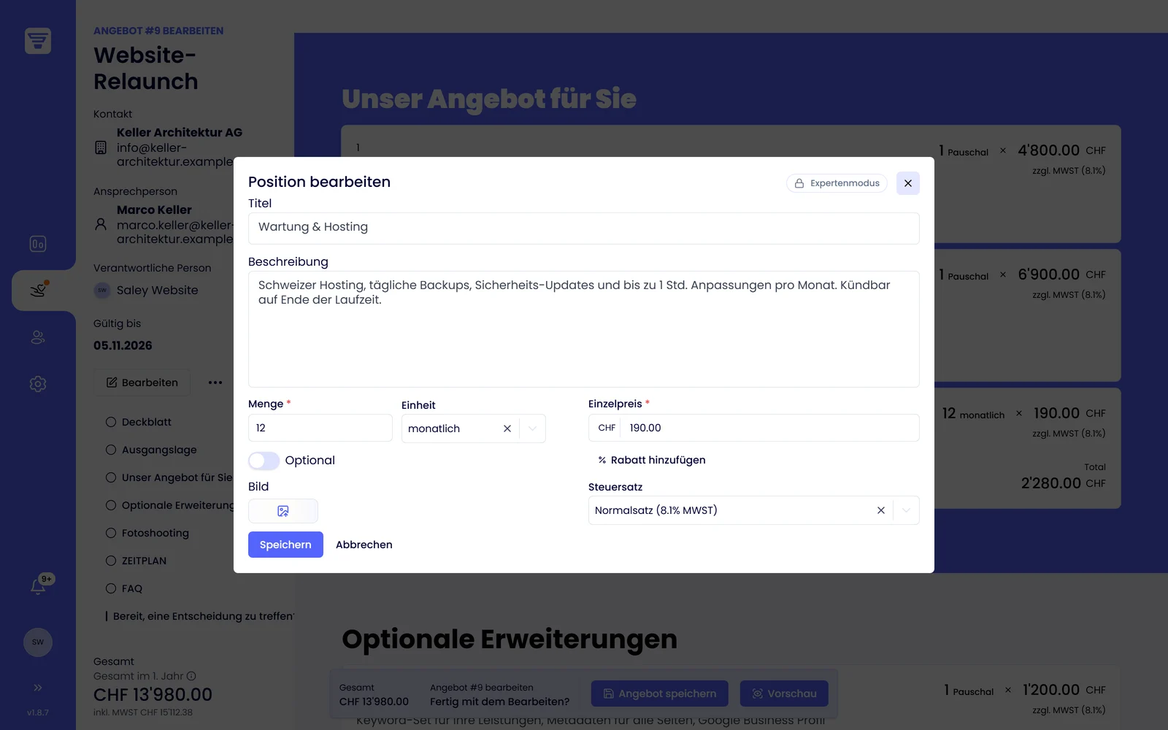
Task: Click the Titel field with Wartung & Hosting
Action: click(x=583, y=228)
